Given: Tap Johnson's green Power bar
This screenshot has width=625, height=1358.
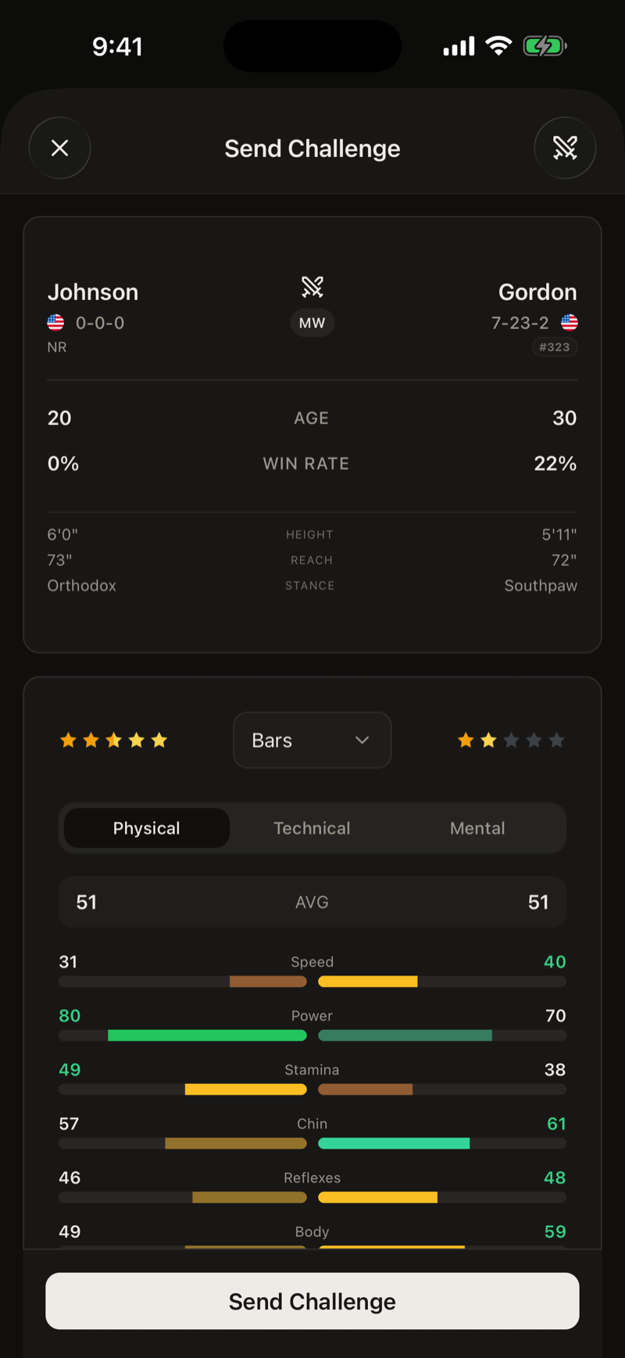Looking at the screenshot, I should point(207,1035).
